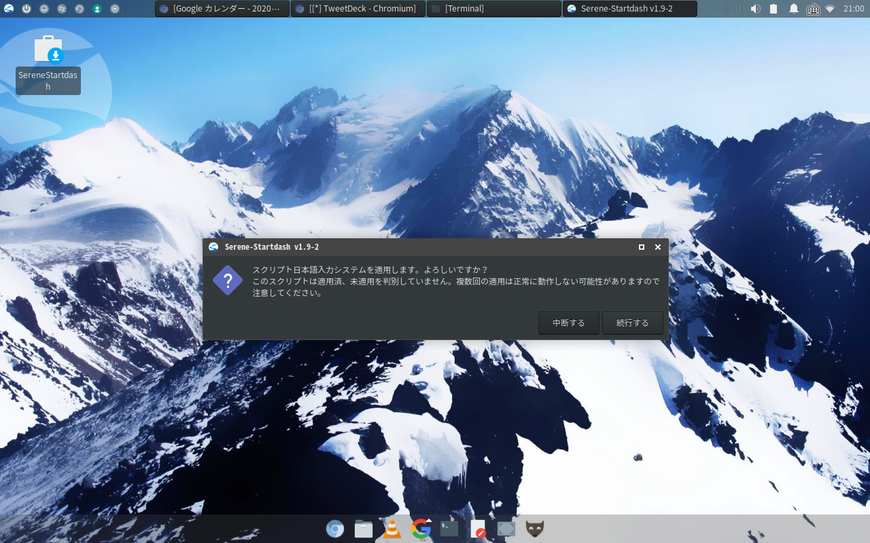Maximize the Serene-Startdash dialog
The height and width of the screenshot is (543, 870).
tap(642, 247)
